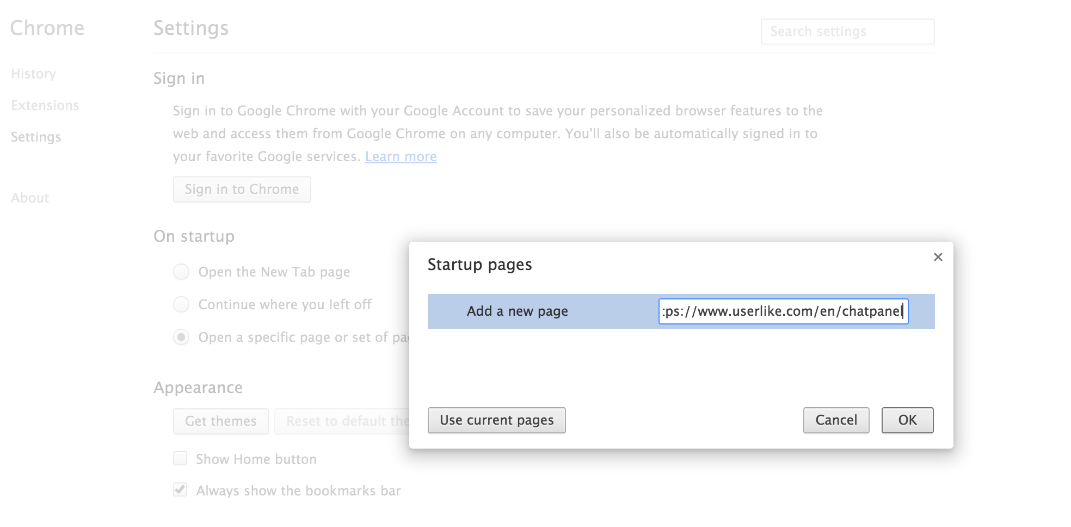The width and height of the screenshot is (1071, 527).
Task: Follow the Learn more link
Action: (x=401, y=157)
